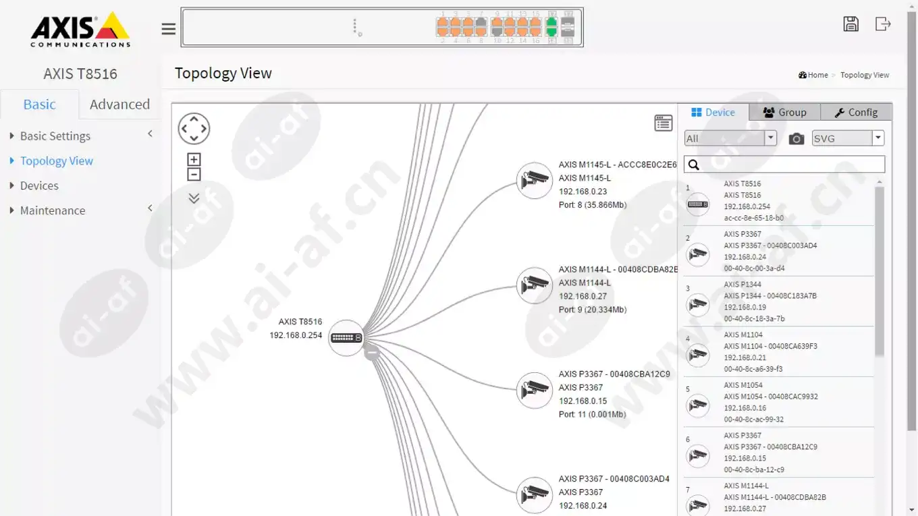Open the Config tab

point(856,113)
